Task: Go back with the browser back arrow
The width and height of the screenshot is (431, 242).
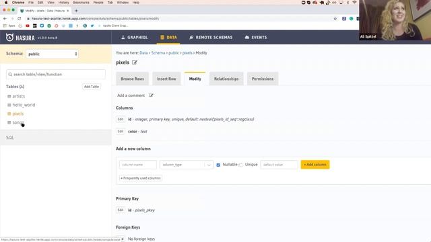Action: [5, 19]
